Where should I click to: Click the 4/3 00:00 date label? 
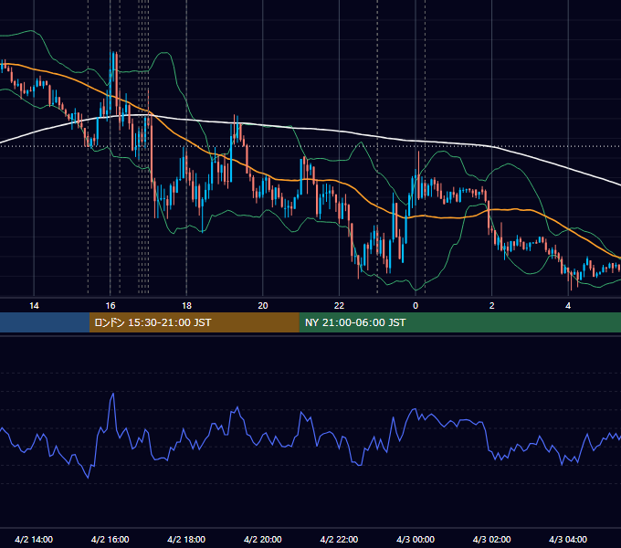(416, 540)
